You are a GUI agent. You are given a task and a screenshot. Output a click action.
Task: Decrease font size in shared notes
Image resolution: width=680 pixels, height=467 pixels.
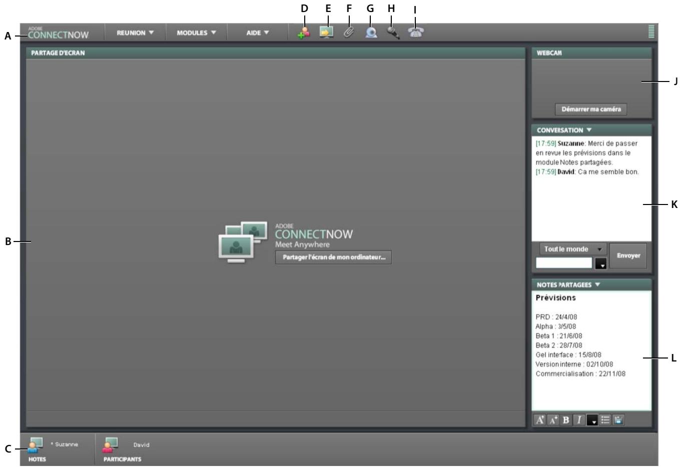(553, 420)
